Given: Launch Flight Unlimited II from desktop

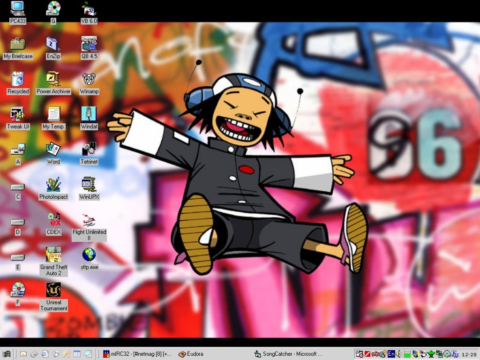Looking at the screenshot, I should tap(89, 219).
